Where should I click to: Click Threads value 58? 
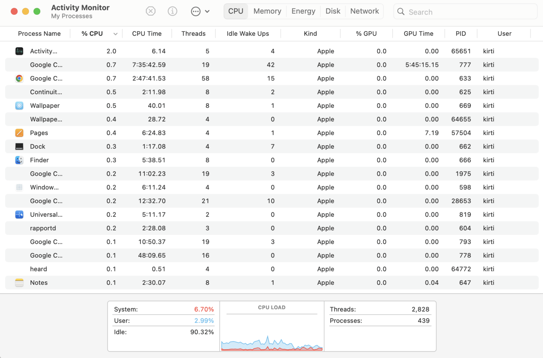click(x=205, y=78)
